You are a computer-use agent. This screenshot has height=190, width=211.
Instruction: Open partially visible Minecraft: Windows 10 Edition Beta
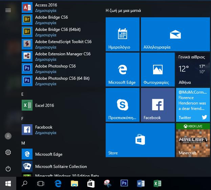click(61, 175)
